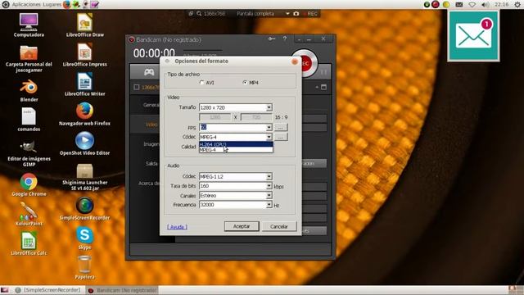Viewport: 524px width, 295px height.
Task: Switch to Bandicam taskbar entry
Action: coord(122,290)
